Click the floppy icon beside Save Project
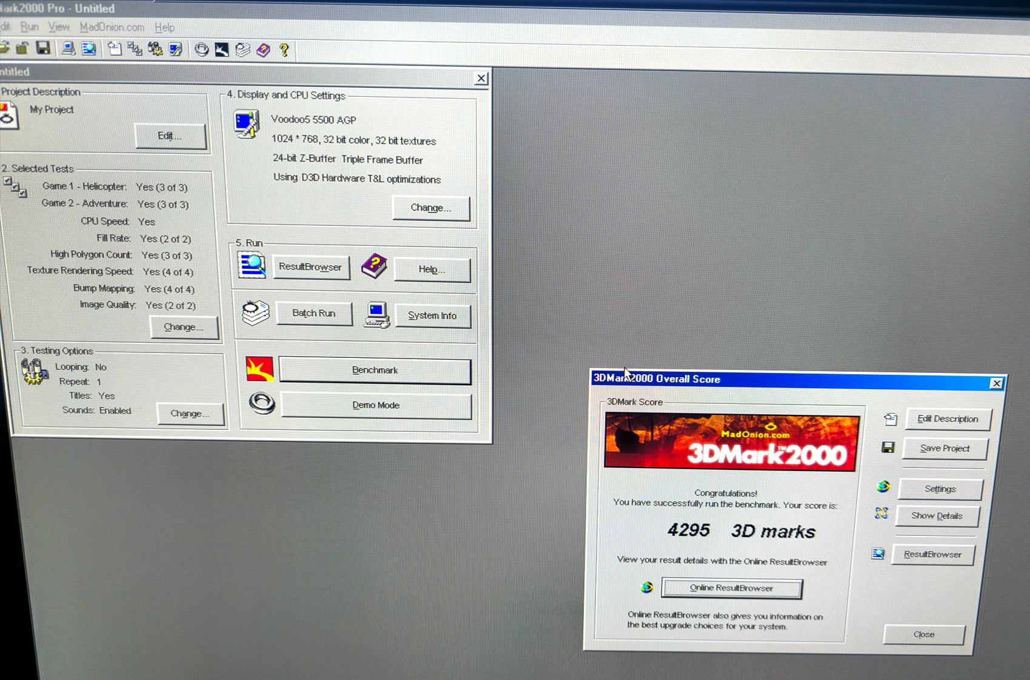1030x680 pixels. [888, 447]
